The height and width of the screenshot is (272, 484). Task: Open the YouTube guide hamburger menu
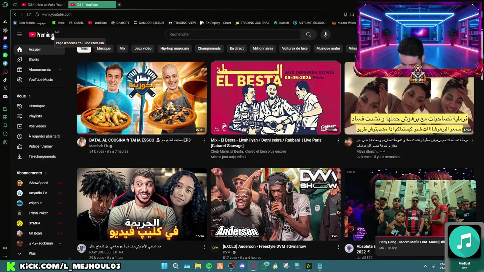(x=20, y=34)
